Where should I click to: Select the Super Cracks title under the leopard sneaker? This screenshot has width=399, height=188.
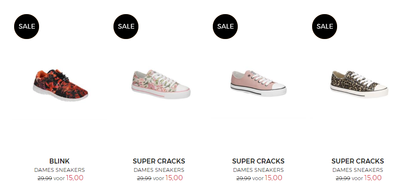[x=357, y=161]
